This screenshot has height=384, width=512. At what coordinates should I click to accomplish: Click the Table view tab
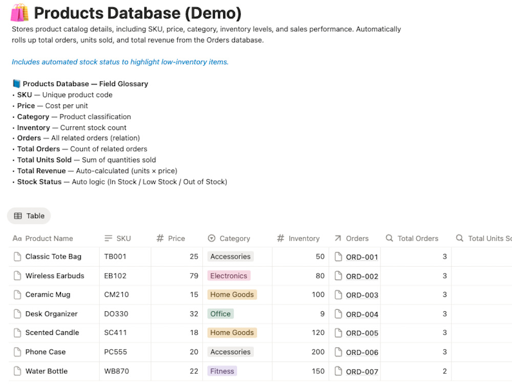pos(29,216)
